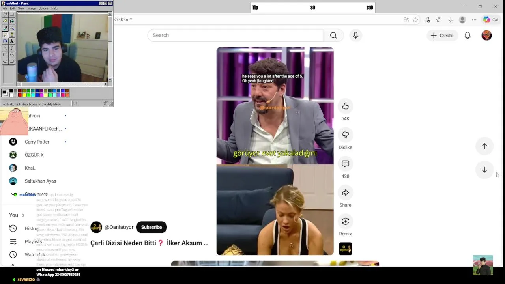Open the browser favorites list icon
The width and height of the screenshot is (505, 284).
pos(439,20)
